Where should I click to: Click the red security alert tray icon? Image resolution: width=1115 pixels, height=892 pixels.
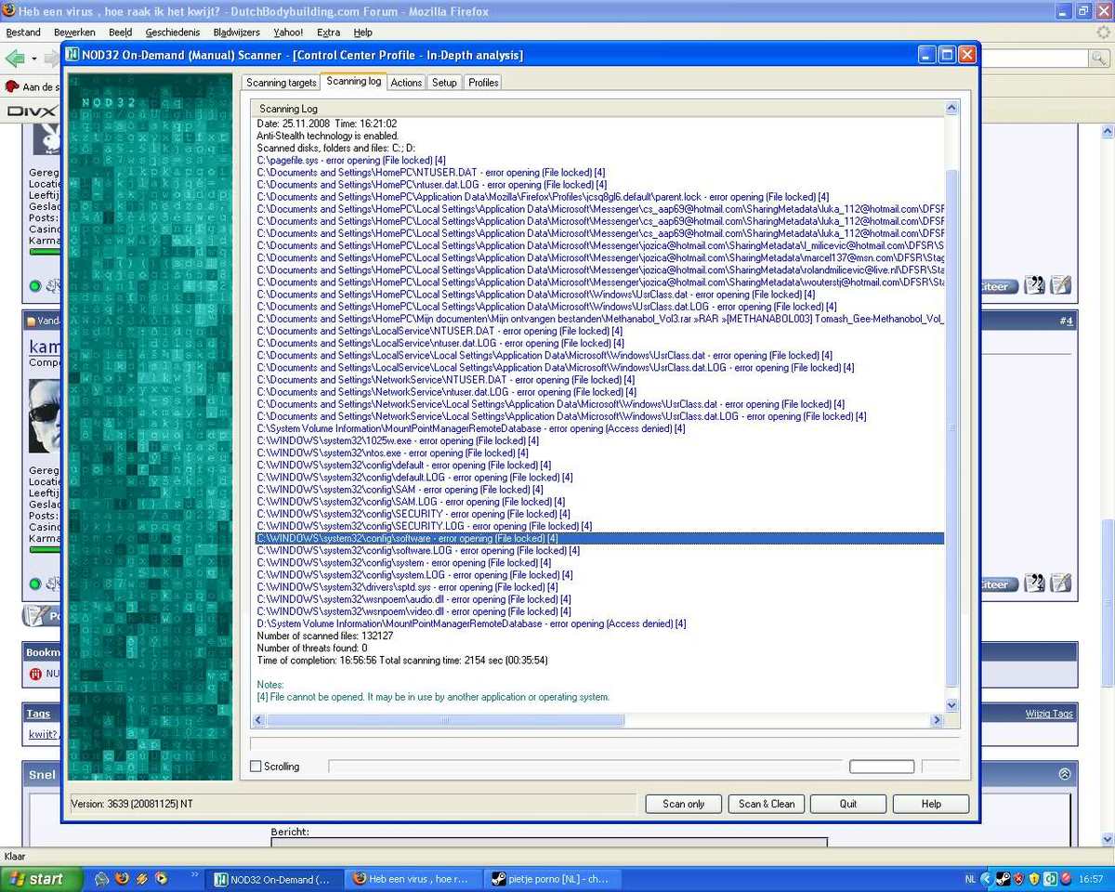tap(1018, 879)
